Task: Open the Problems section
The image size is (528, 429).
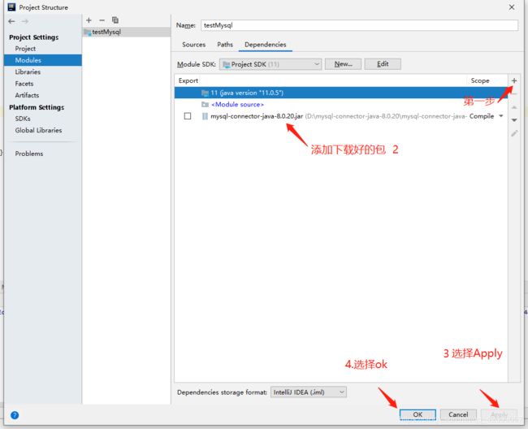Action: (29, 154)
